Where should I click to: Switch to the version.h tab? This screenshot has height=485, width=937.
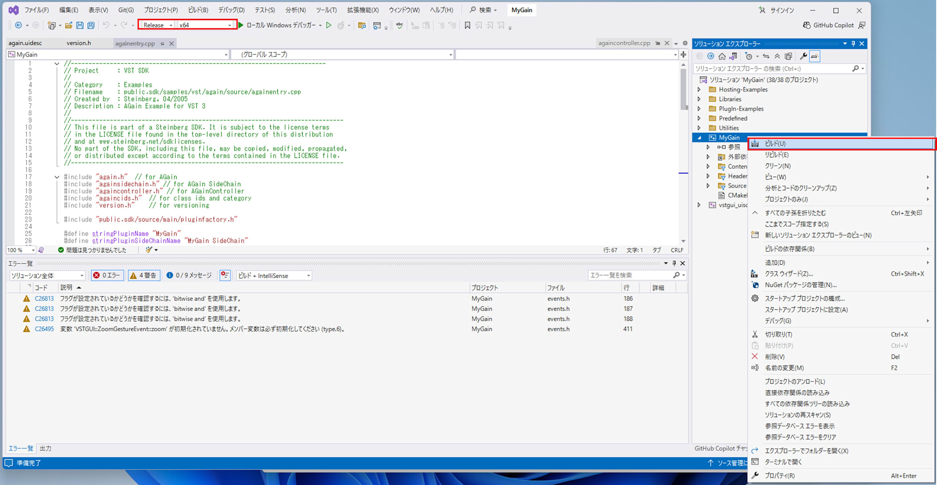pyautogui.click(x=79, y=43)
